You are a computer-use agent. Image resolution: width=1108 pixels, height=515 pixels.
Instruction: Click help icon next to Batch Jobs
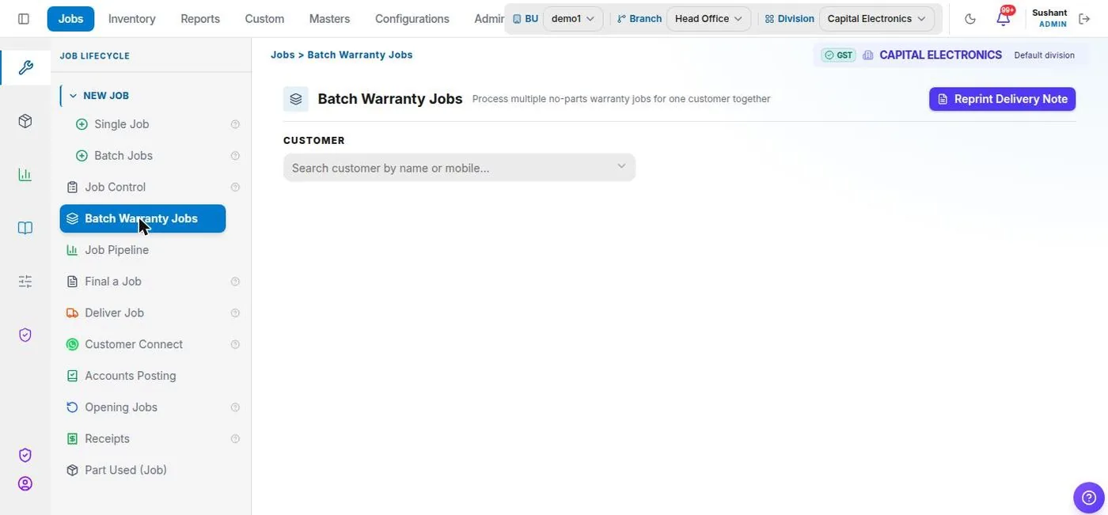235,156
